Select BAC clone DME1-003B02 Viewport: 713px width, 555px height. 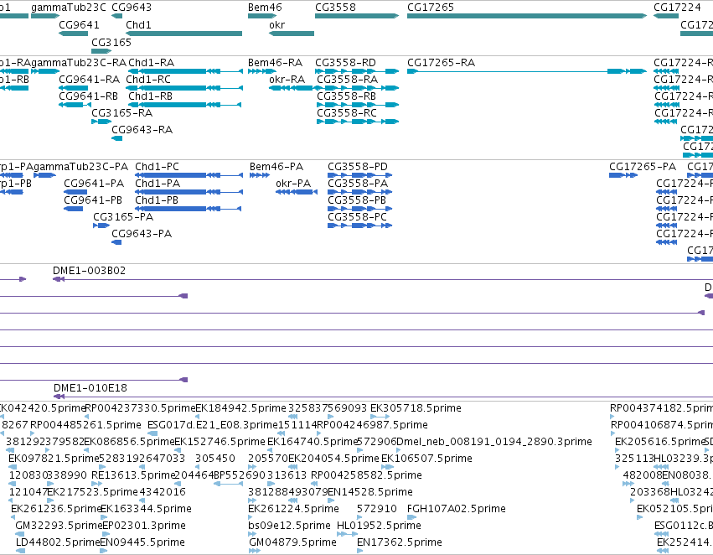(383, 279)
